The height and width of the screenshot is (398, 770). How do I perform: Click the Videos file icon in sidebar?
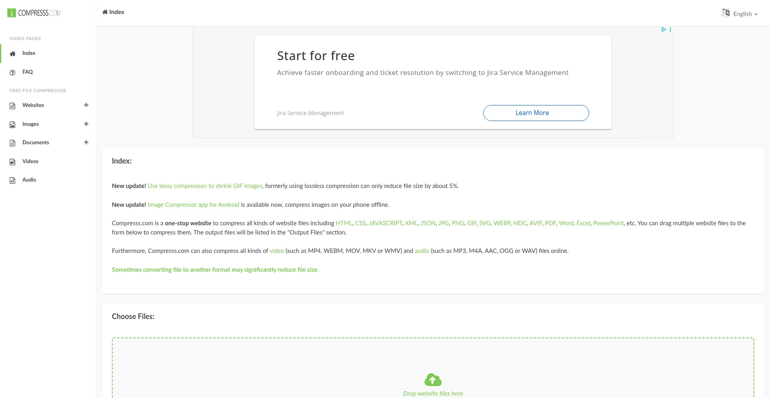pyautogui.click(x=12, y=162)
